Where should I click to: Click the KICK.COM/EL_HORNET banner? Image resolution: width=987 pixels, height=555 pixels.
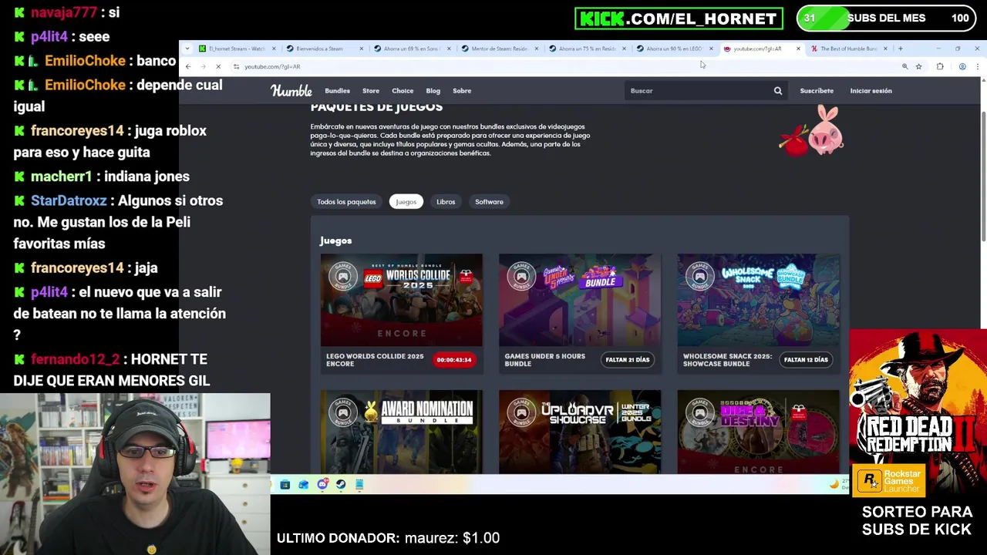tap(679, 18)
